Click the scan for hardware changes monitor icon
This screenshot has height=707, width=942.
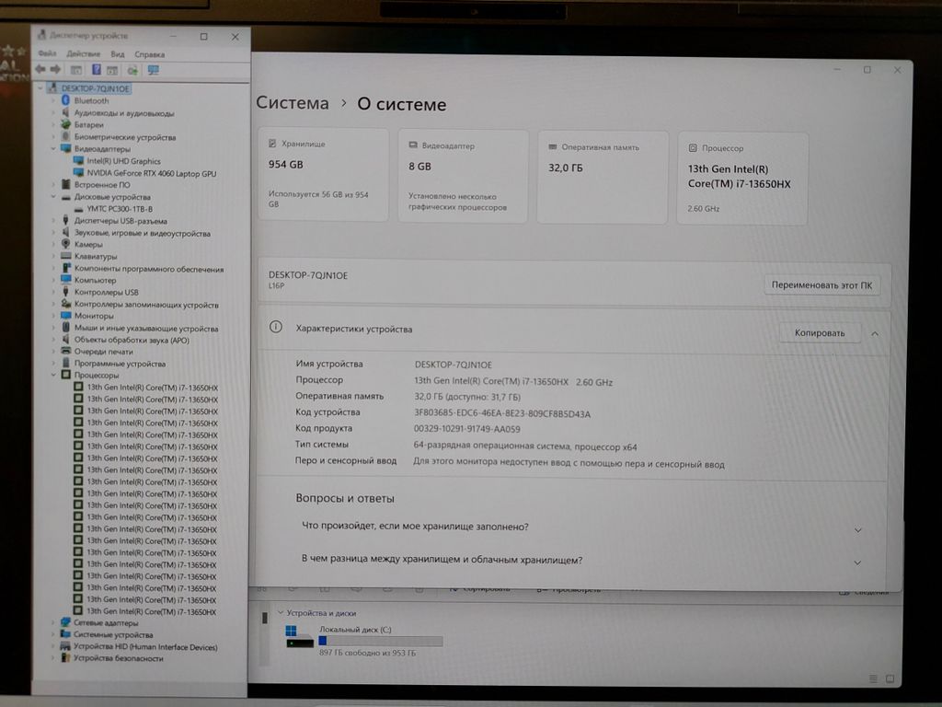tap(153, 69)
